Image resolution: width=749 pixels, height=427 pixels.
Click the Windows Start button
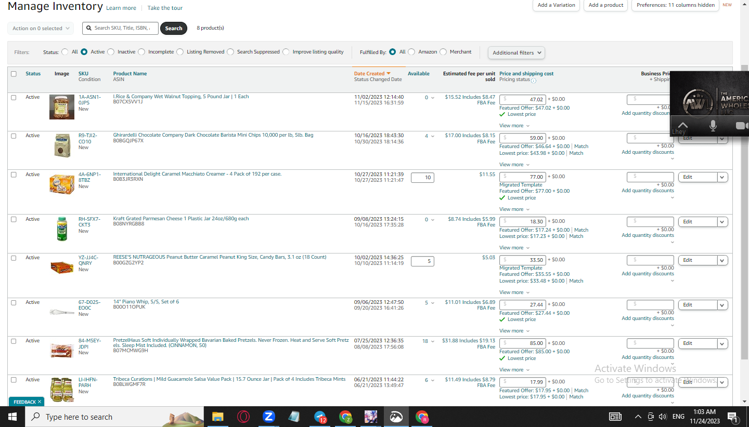pos(12,417)
